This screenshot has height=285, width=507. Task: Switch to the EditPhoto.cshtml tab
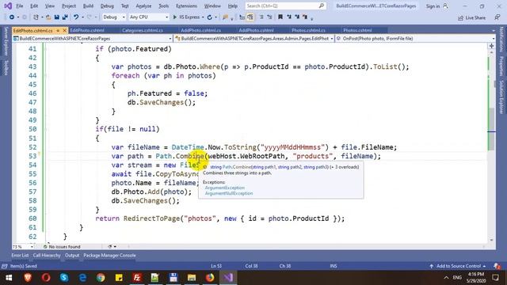(x=87, y=30)
